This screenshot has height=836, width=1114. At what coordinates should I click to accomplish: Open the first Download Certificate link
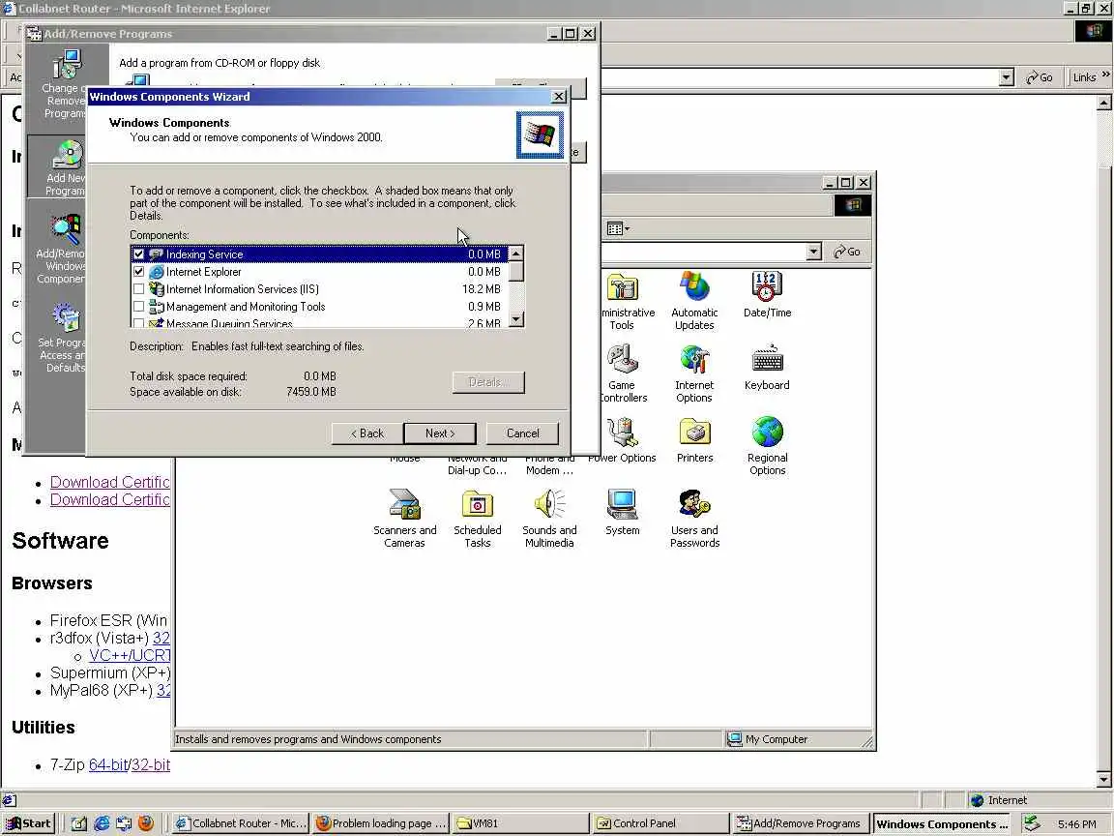click(110, 482)
